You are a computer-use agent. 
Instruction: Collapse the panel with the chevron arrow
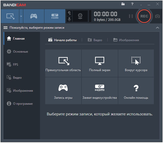[x=157, y=28]
